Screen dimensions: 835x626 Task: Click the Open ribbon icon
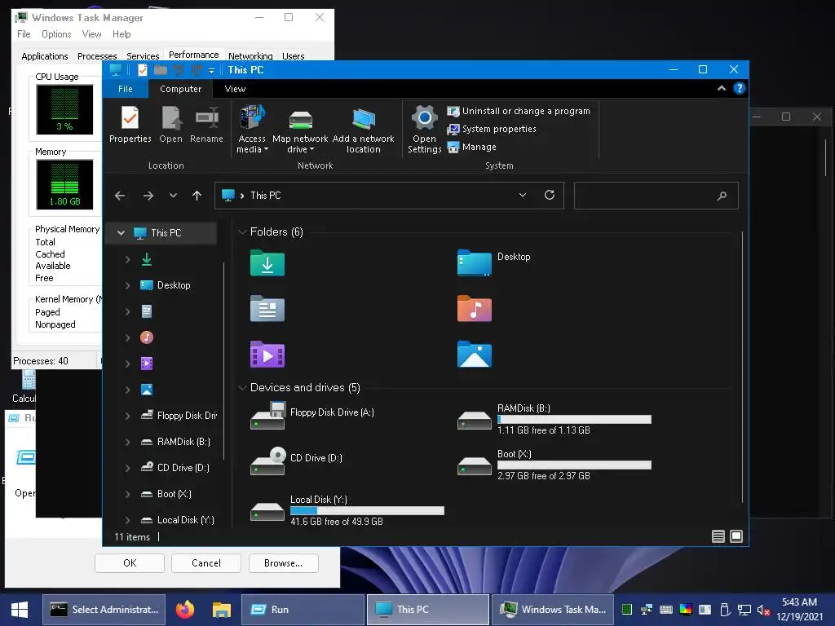[171, 125]
